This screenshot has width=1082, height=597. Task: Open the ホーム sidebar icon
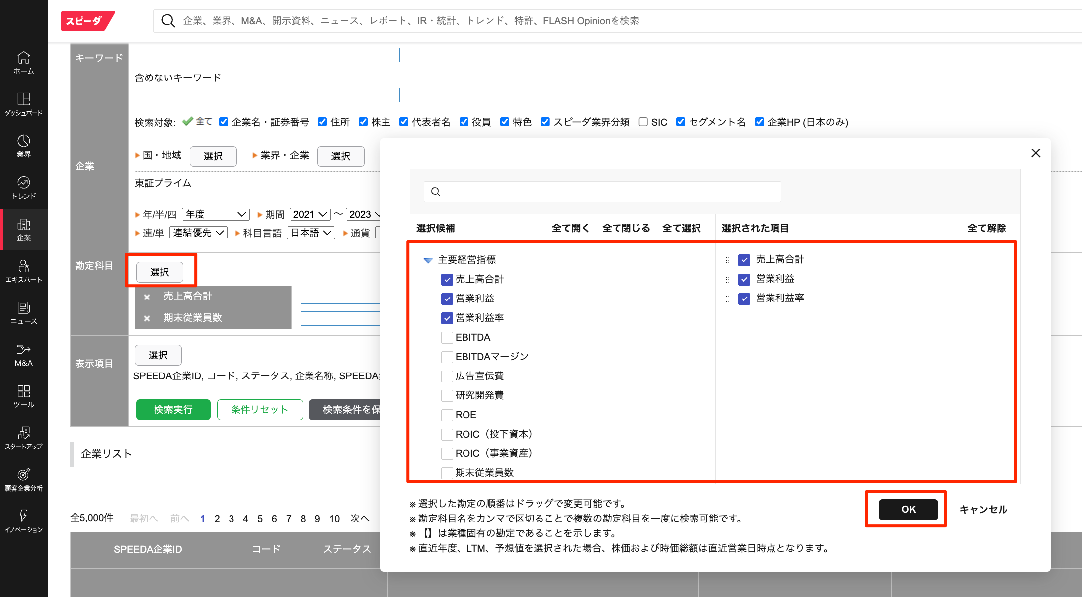(23, 63)
